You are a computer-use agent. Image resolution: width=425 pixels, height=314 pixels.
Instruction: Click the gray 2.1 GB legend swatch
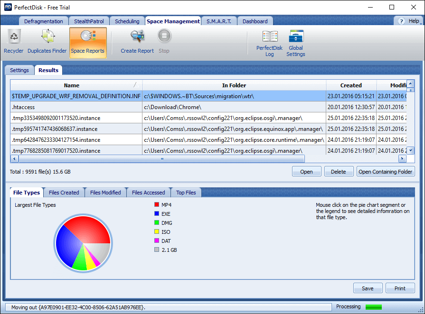[x=157, y=249]
